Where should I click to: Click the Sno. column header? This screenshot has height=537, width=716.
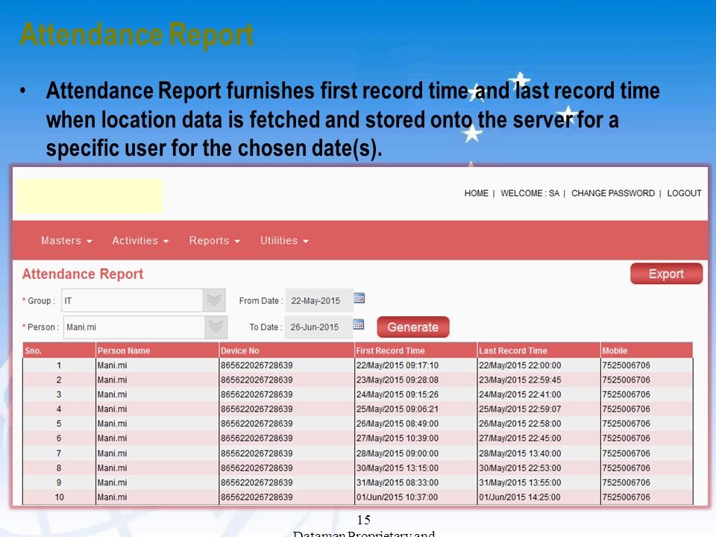[60, 351]
